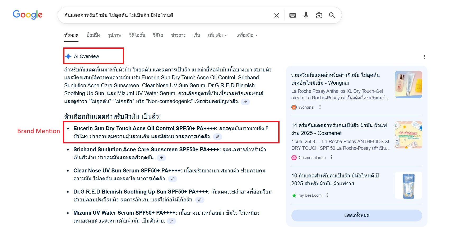Clear the search box with the X icon
The image size is (451, 227).
[276, 15]
